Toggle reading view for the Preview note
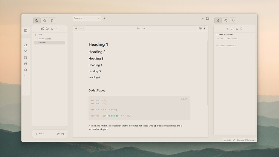279x157 pixels. click(x=201, y=28)
